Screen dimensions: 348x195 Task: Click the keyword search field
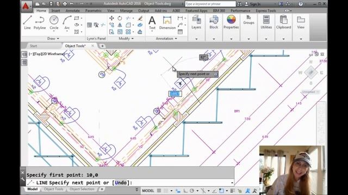[x=210, y=4]
